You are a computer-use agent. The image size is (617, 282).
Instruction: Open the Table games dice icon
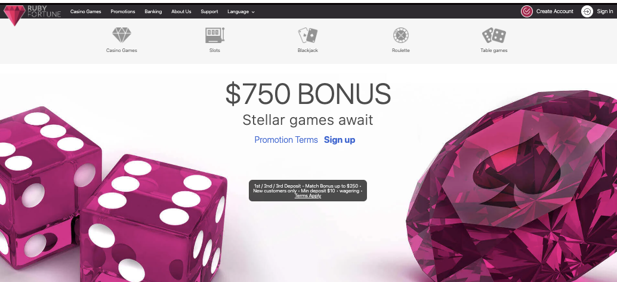494,35
